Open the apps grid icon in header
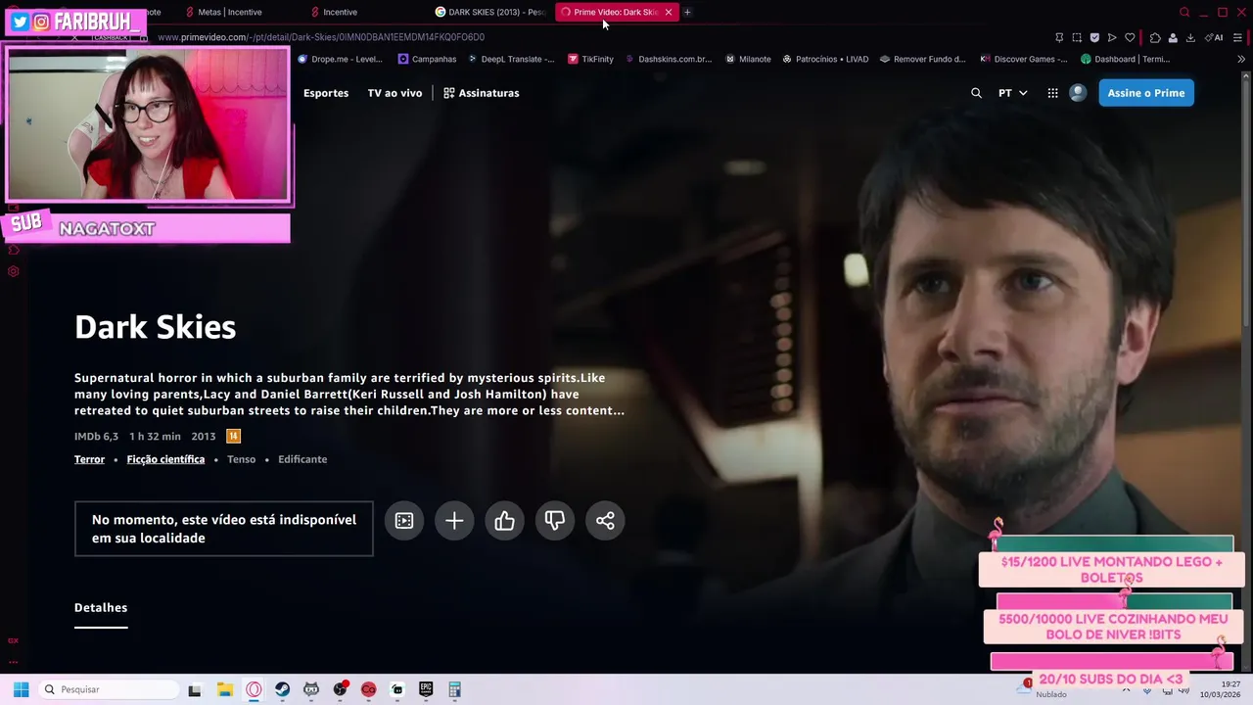Image resolution: width=1253 pixels, height=705 pixels. point(1052,93)
